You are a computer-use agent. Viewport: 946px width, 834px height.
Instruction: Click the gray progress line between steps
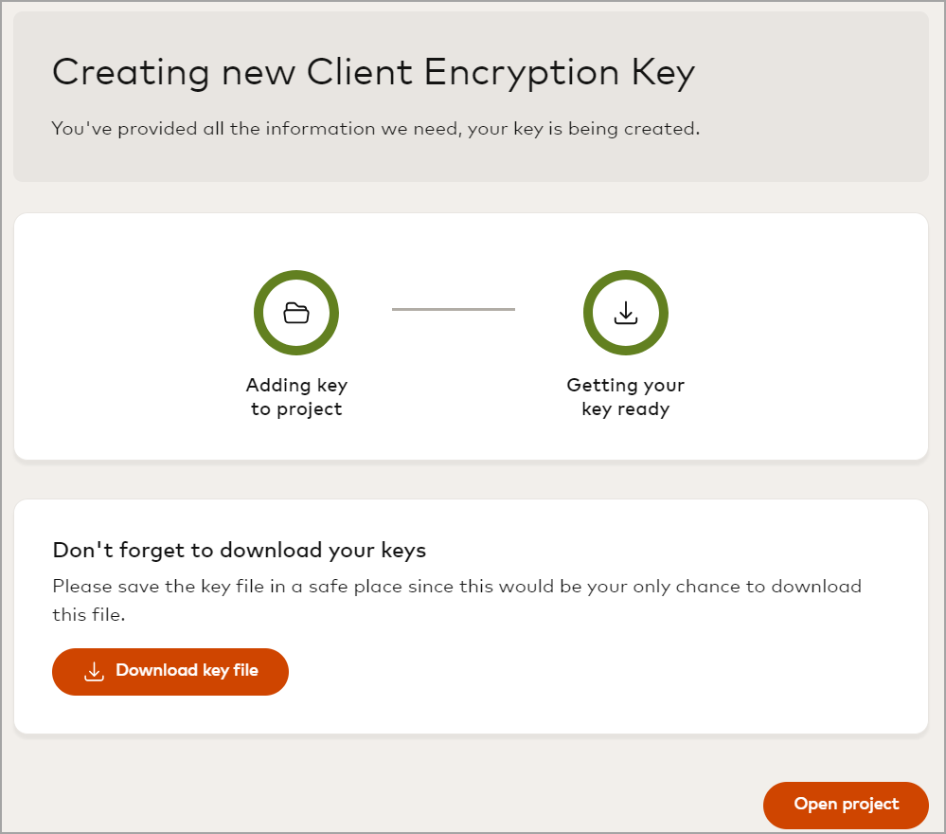point(454,309)
